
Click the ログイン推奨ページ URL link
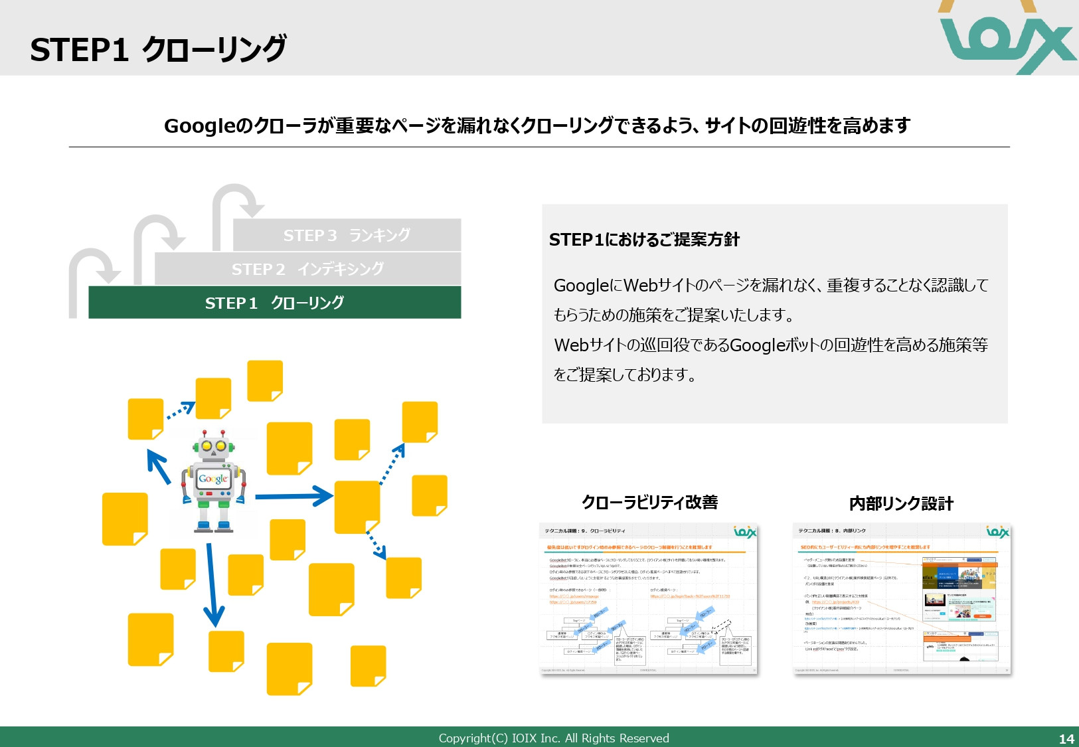tap(690, 596)
